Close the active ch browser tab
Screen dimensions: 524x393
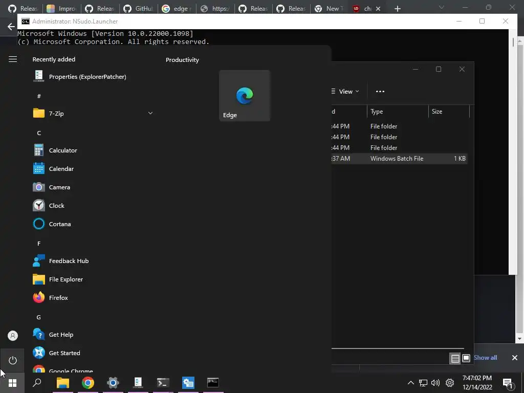point(378,9)
